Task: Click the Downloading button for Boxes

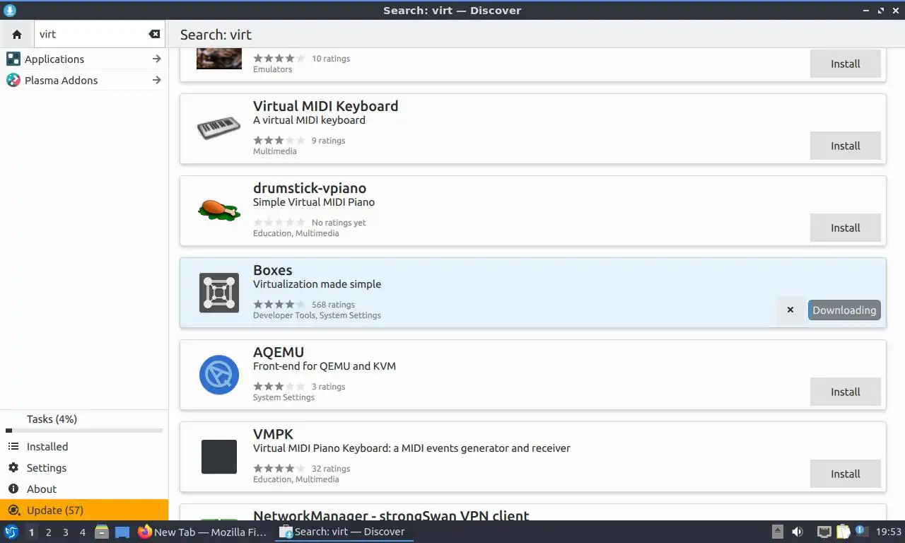Action: click(844, 310)
